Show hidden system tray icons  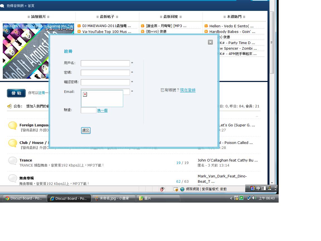tap(231, 198)
